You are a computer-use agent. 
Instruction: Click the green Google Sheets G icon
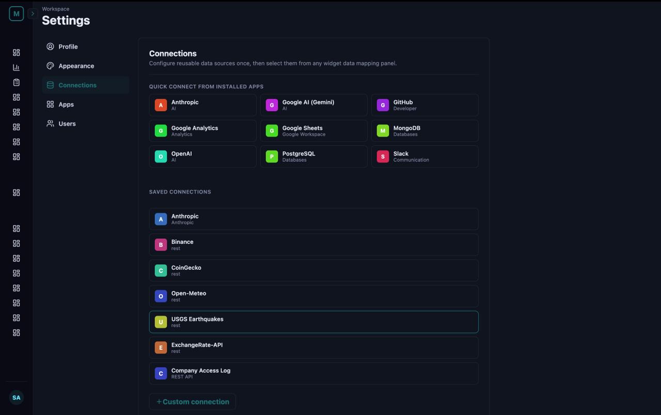272,131
